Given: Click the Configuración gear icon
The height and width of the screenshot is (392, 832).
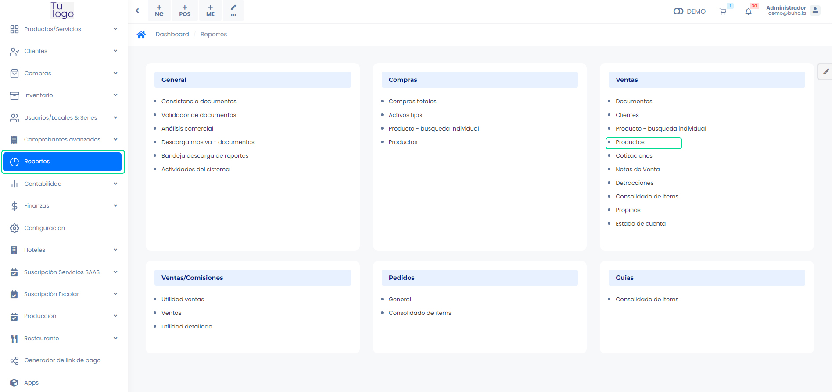Looking at the screenshot, I should 14,228.
